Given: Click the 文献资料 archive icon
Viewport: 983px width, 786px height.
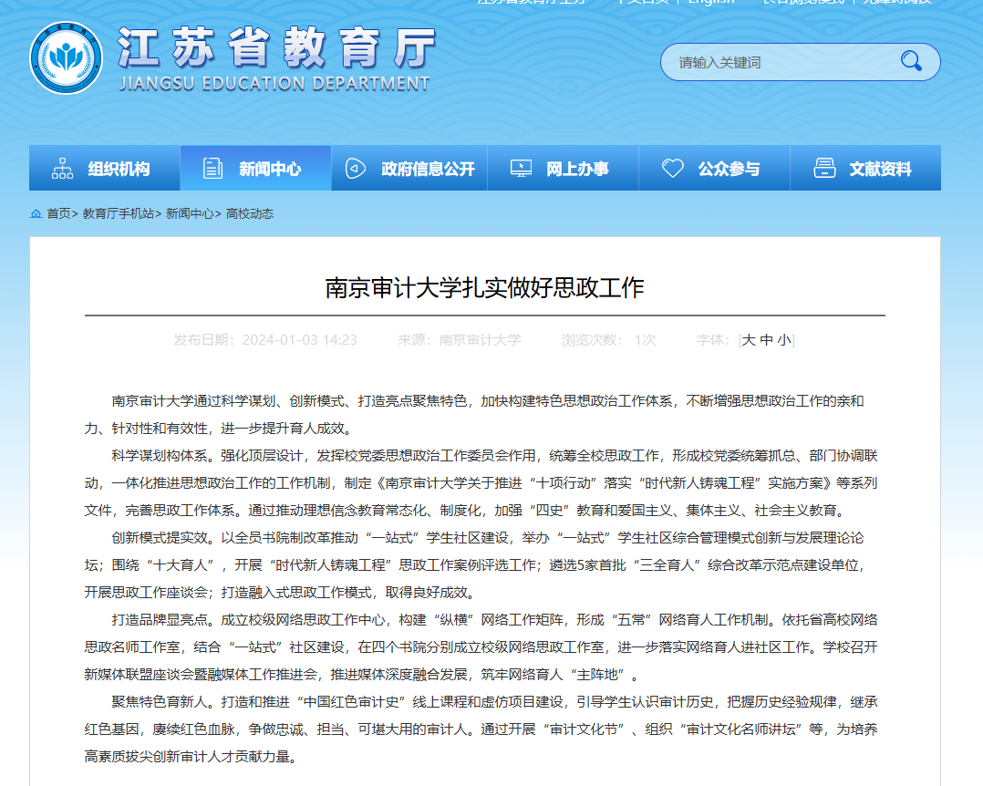Looking at the screenshot, I should click(824, 169).
